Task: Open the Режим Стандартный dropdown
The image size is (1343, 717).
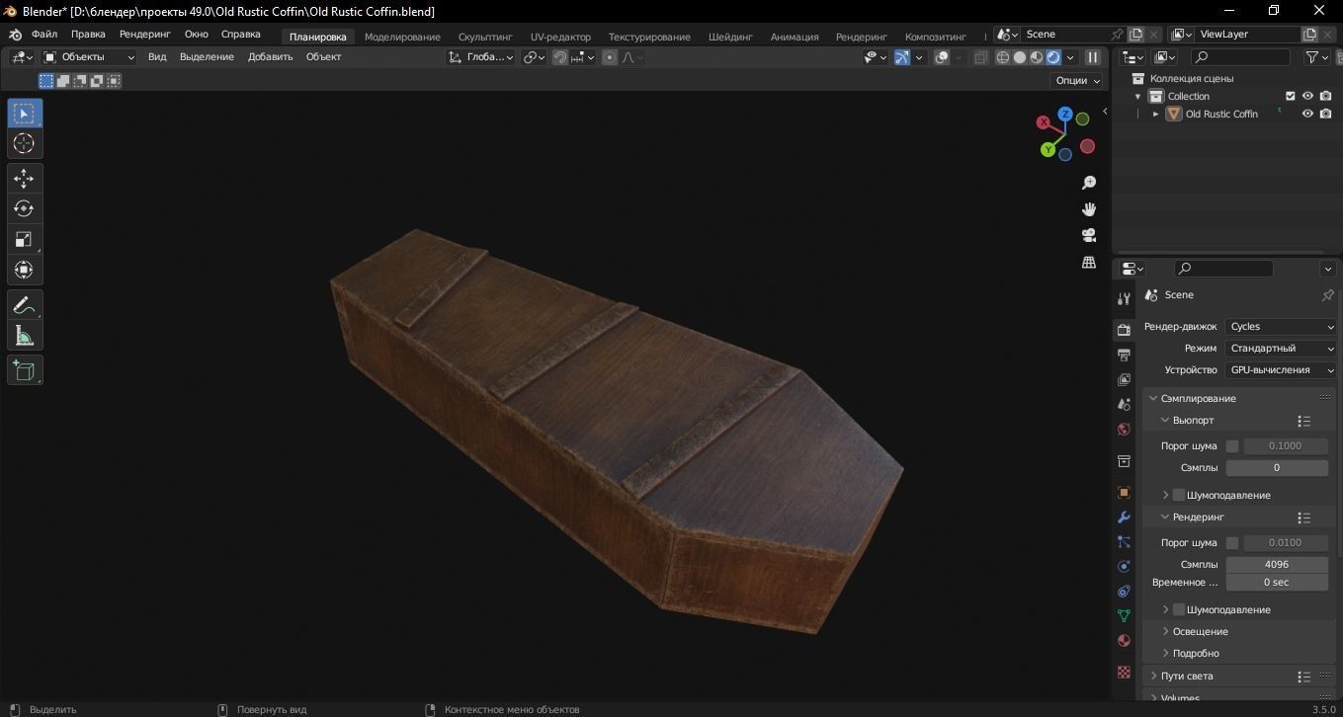Action: (x=1281, y=349)
